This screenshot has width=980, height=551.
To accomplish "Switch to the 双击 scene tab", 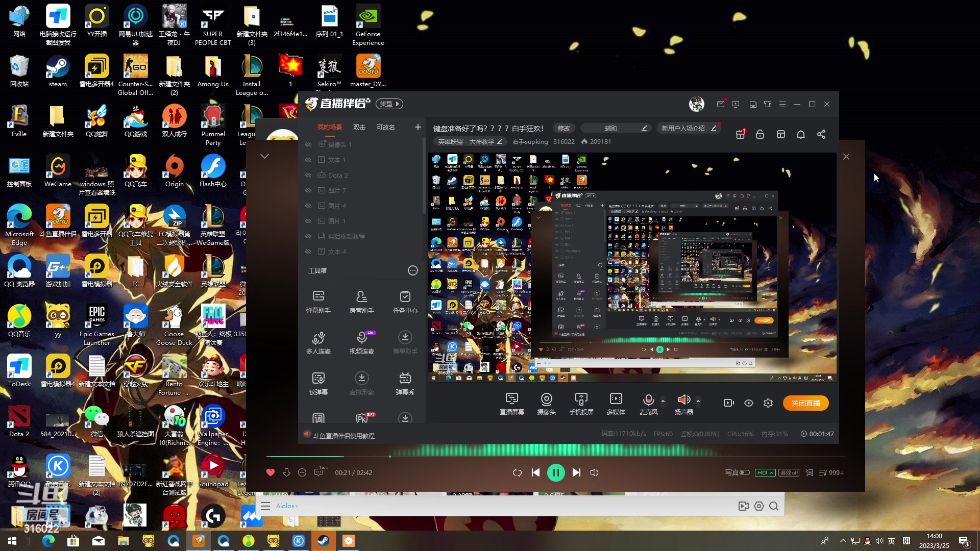I will point(359,127).
